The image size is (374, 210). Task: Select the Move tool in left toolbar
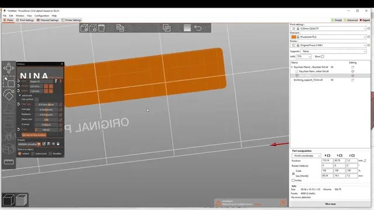coord(9,68)
